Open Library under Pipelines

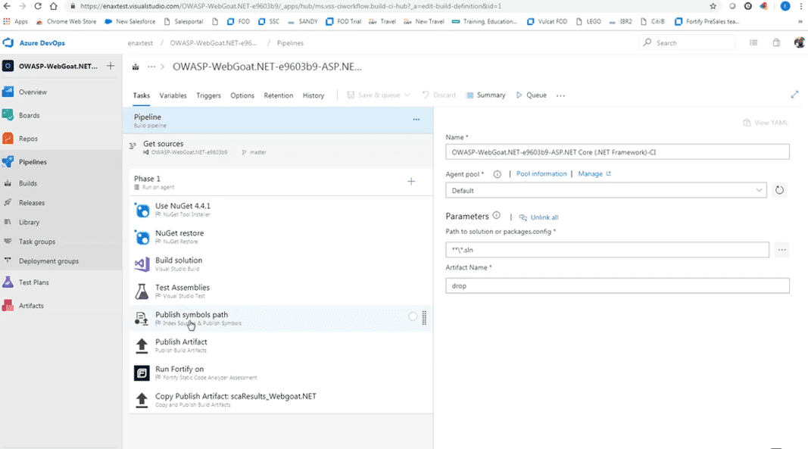coord(29,222)
